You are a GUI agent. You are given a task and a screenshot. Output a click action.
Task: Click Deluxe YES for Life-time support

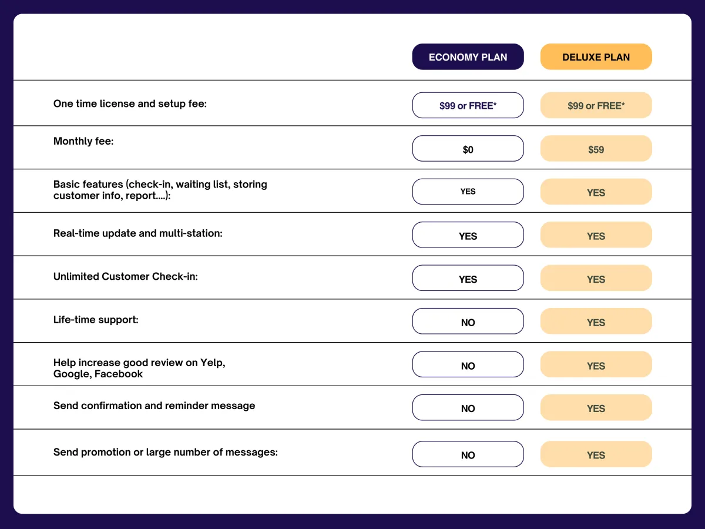596,322
